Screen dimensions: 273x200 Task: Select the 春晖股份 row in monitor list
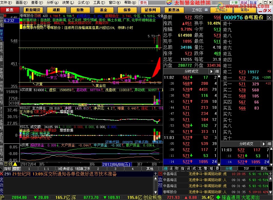pyautogui.click(x=216, y=192)
